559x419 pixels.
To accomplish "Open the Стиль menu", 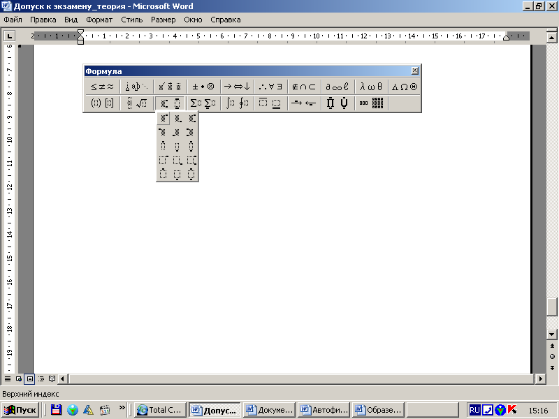I will pyautogui.click(x=132, y=20).
